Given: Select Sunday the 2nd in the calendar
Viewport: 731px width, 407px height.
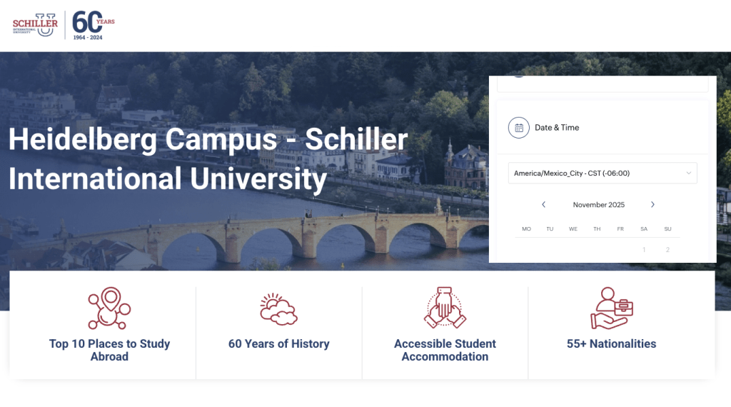Looking at the screenshot, I should pos(667,250).
